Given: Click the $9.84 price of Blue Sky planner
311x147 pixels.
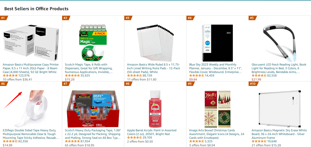Looking at the screenshot, I should [193, 79].
